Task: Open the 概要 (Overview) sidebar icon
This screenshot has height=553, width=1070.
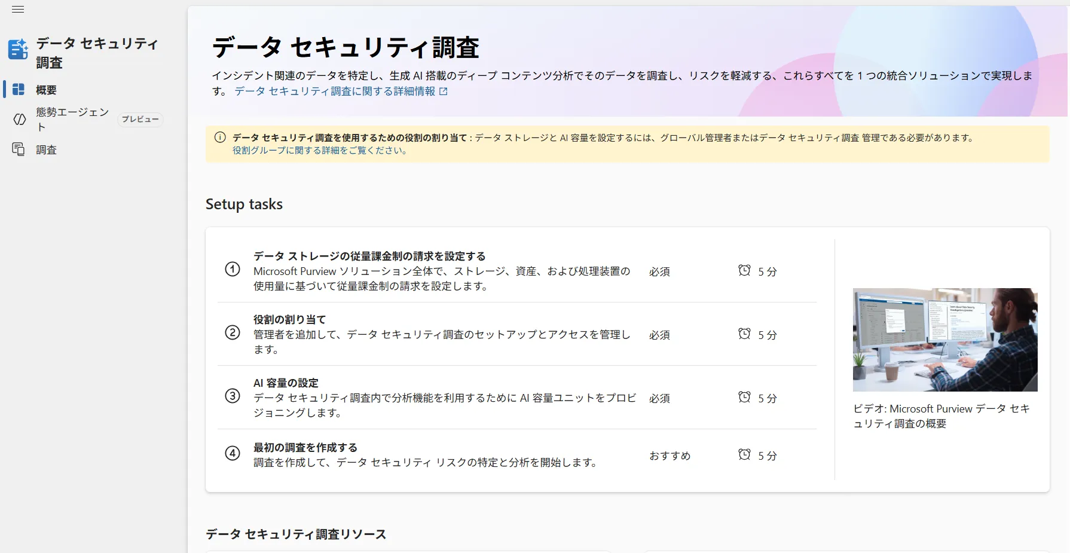Action: [x=18, y=90]
